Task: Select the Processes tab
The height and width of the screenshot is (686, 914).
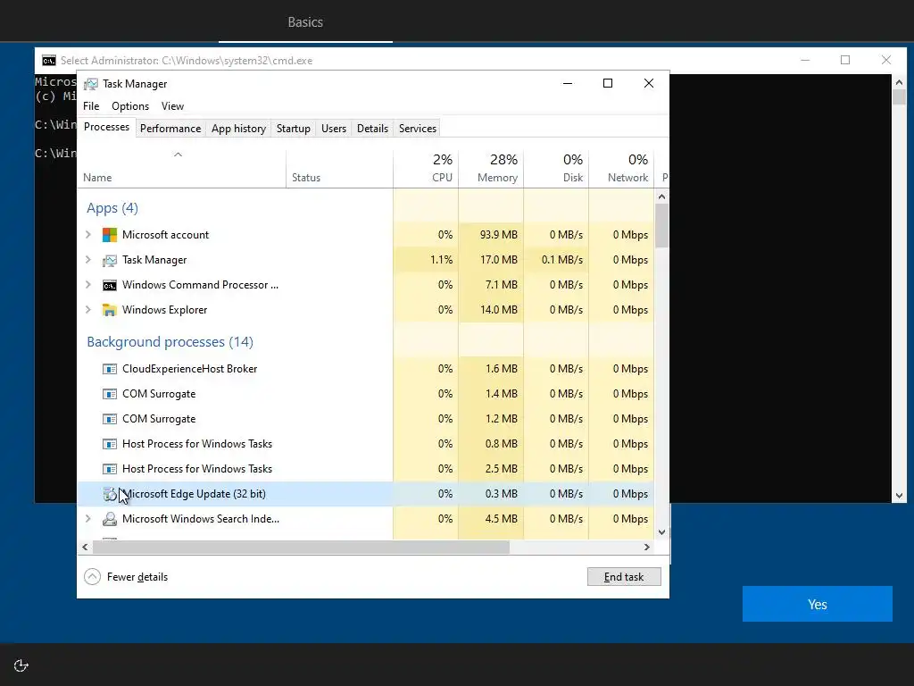Action: pos(107,127)
